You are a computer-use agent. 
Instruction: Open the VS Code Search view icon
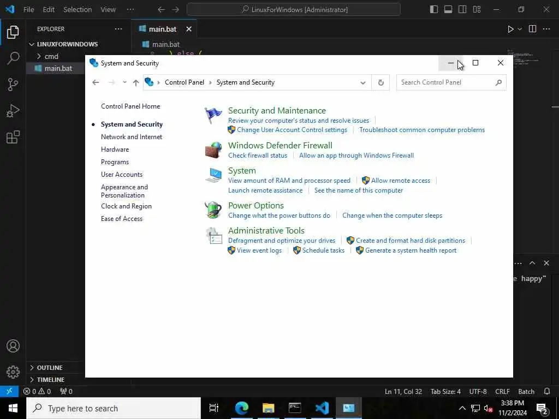[x=13, y=58]
